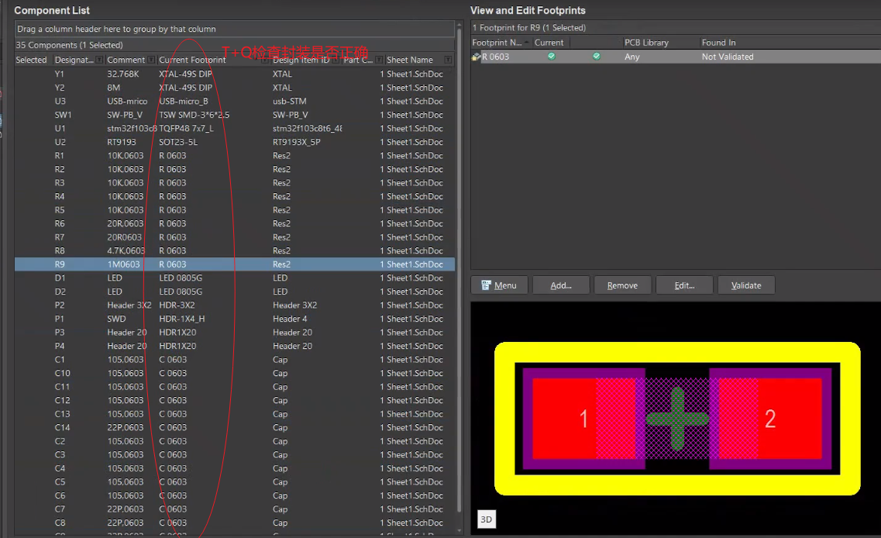Click pad 2 in the footprint preview
The height and width of the screenshot is (538, 881).
point(770,419)
